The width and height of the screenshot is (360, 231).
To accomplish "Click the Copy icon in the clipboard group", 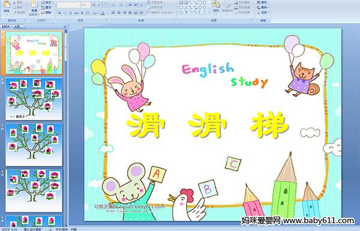I will point(14,7).
